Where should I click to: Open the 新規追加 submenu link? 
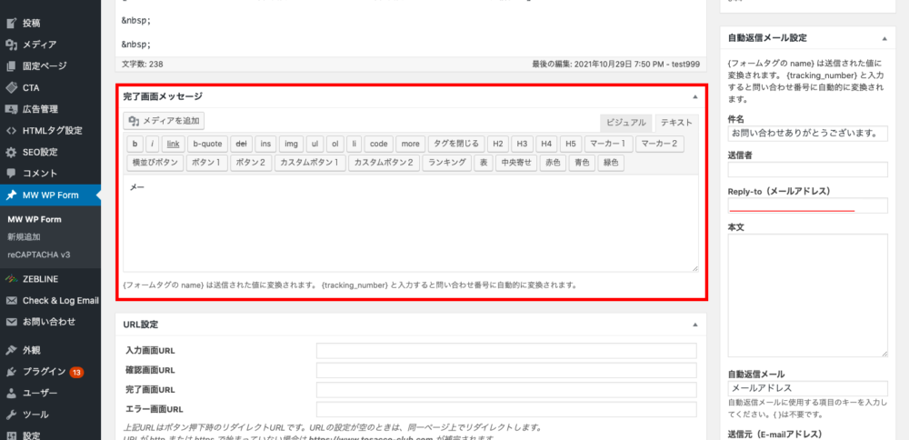[x=24, y=236]
